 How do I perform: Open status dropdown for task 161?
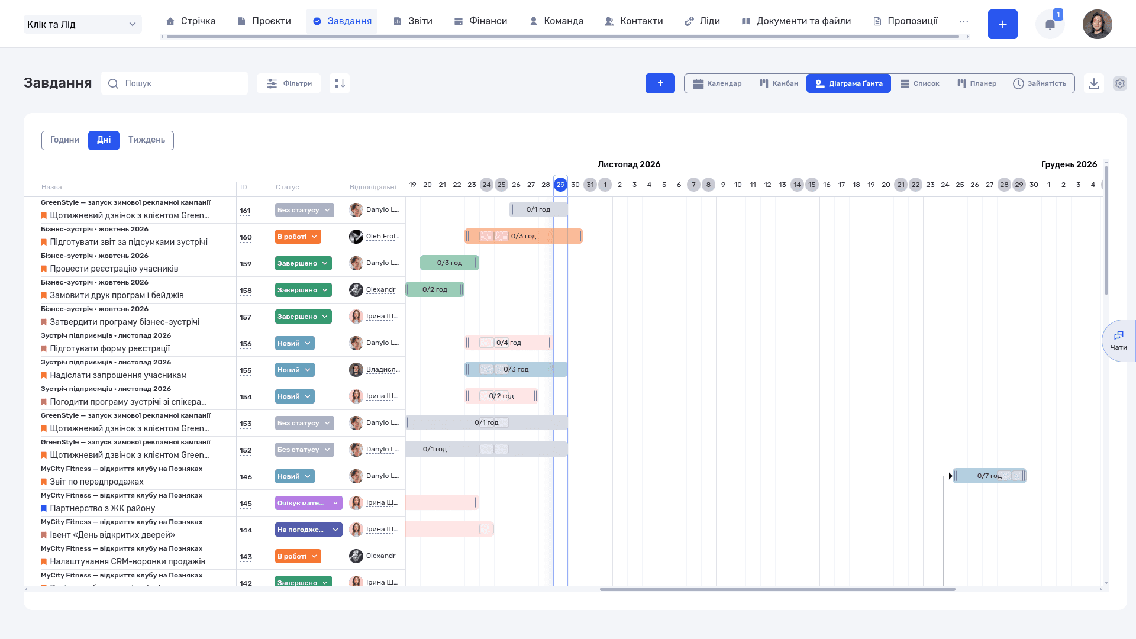[x=305, y=210]
